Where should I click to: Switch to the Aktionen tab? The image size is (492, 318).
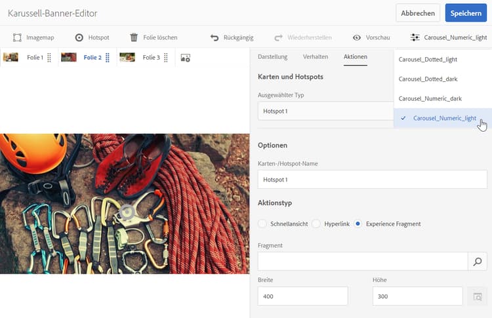(355, 57)
